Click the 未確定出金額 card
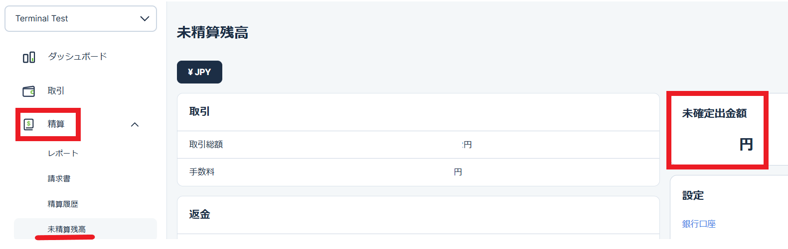This screenshot has width=788, height=249. coord(717,129)
